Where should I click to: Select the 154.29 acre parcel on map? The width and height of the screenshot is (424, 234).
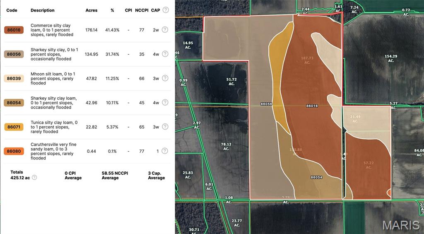[x=390, y=58]
